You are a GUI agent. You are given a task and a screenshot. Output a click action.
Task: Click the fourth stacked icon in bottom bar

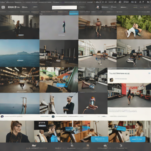pos(105,145)
